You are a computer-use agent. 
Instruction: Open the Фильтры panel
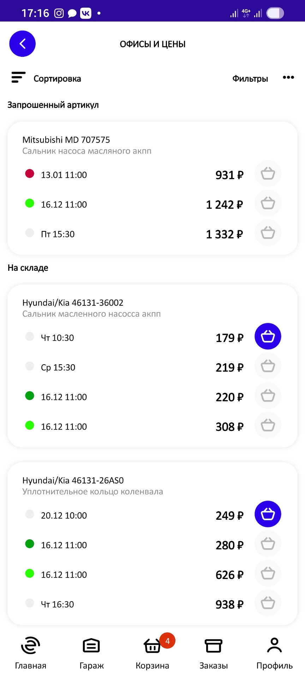point(250,79)
